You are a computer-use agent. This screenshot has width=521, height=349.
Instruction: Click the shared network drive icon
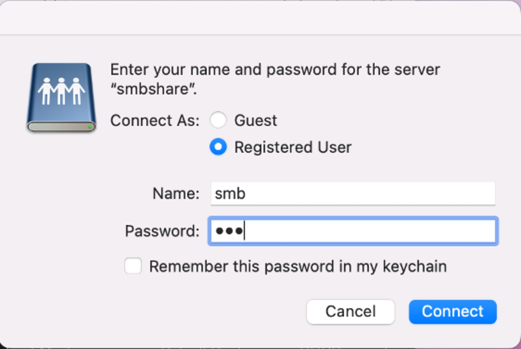click(61, 97)
